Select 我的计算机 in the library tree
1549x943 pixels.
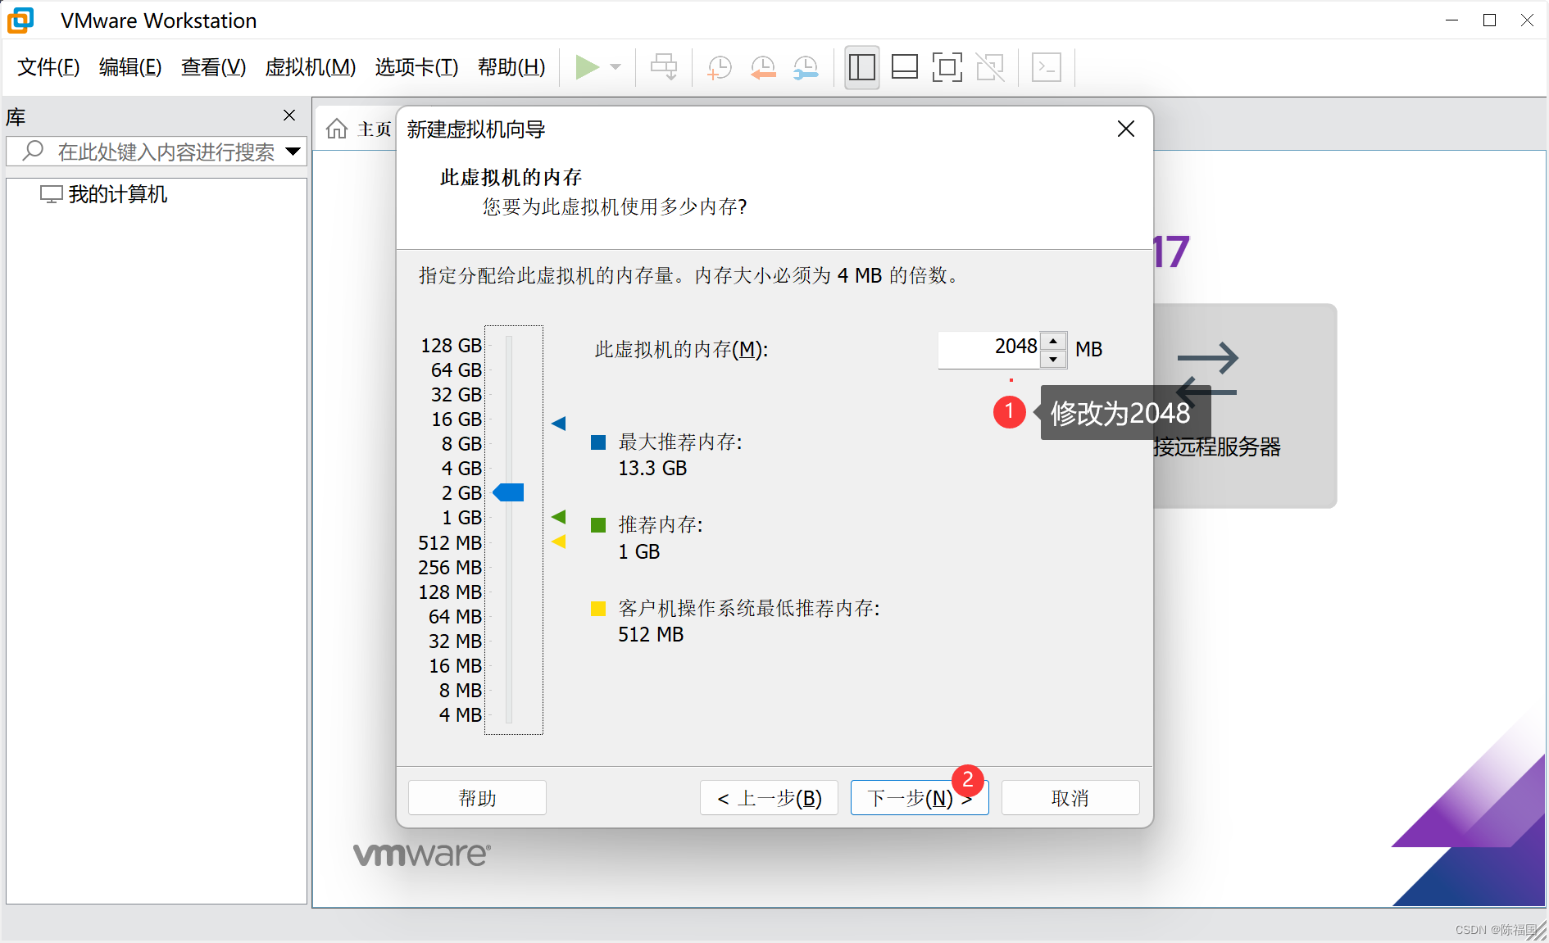click(x=104, y=194)
